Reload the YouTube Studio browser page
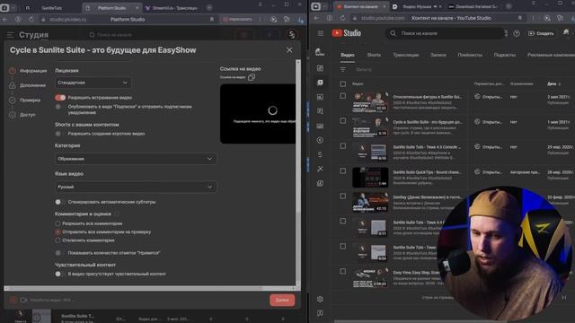 pos(342,18)
